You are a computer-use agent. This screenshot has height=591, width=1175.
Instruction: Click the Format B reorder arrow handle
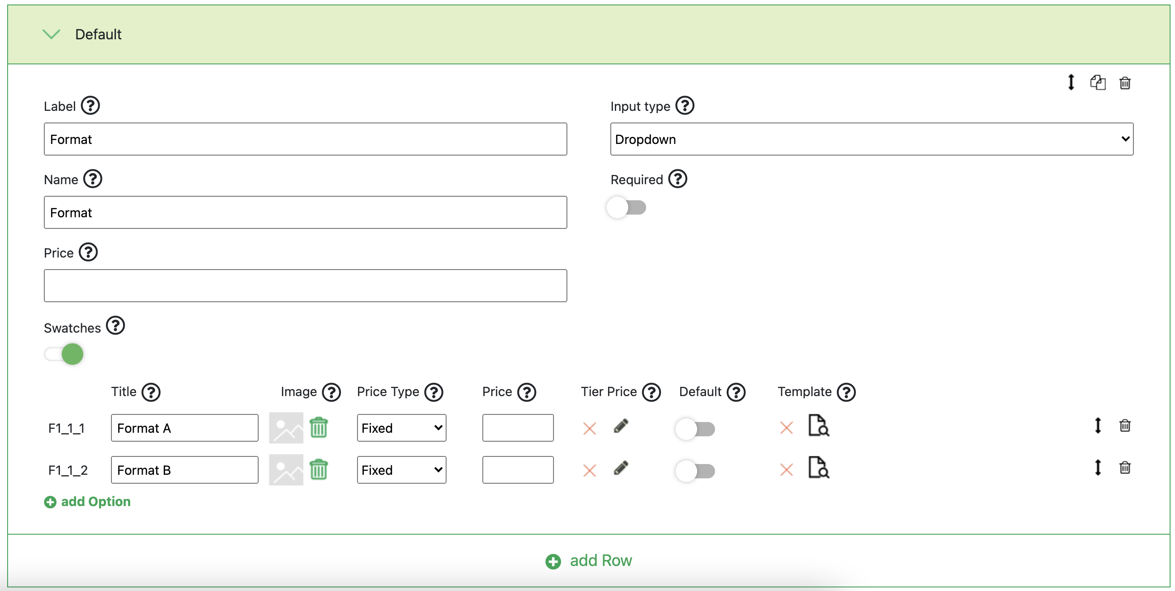click(x=1098, y=468)
